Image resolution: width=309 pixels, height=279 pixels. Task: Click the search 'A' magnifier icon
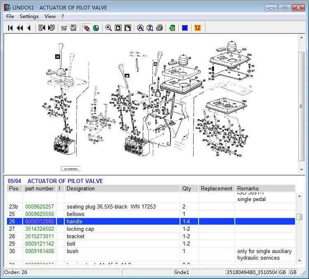[140, 28]
